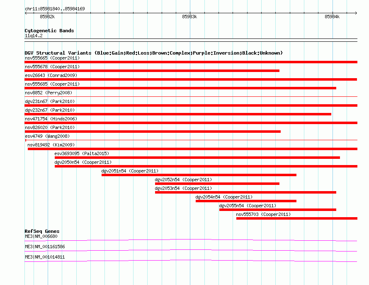Click the 85982k ruler tick label
The width and height of the screenshot is (369, 285).
pyautogui.click(x=47, y=17)
